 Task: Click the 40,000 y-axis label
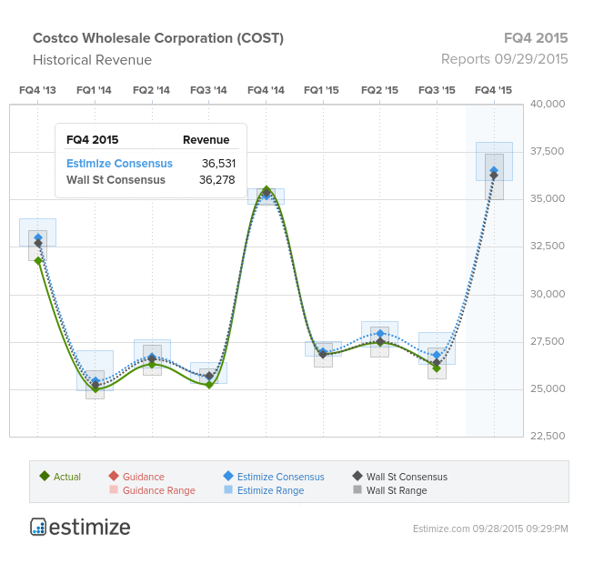coord(548,105)
